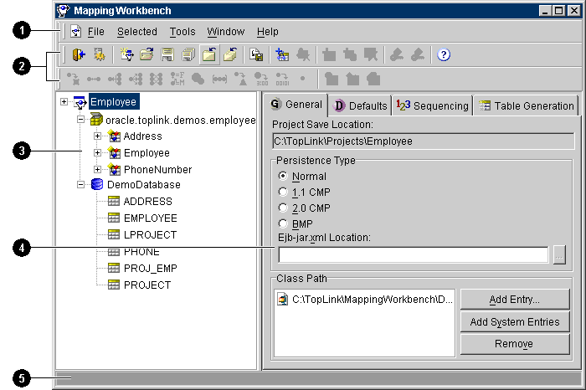Click the grayed bracketed dots mapping icon

219,79
